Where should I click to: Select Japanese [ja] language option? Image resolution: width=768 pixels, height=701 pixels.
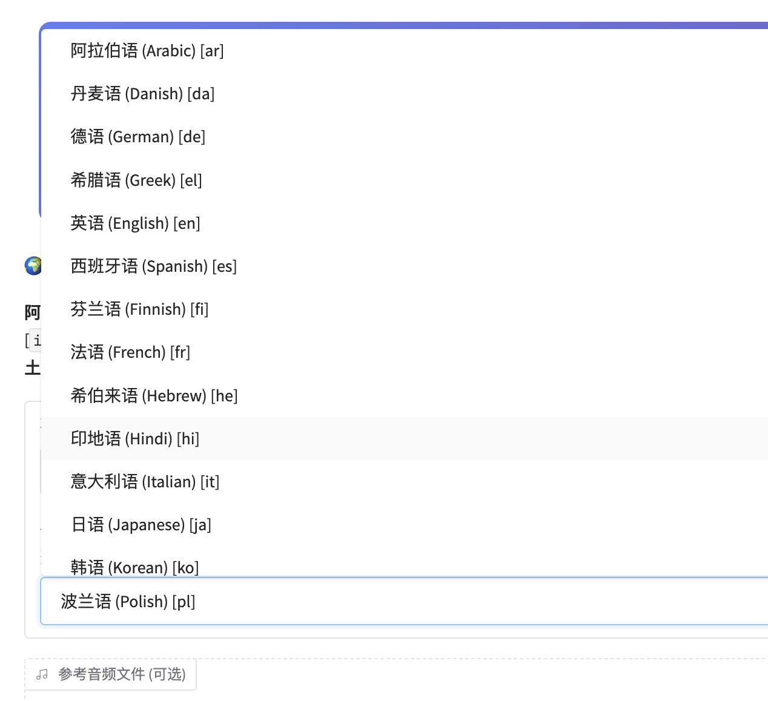tap(141, 525)
